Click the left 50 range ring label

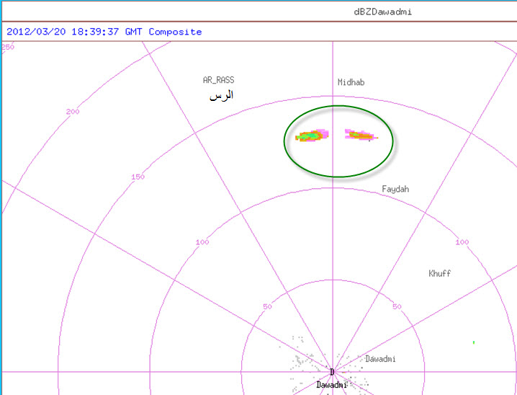[x=267, y=307]
